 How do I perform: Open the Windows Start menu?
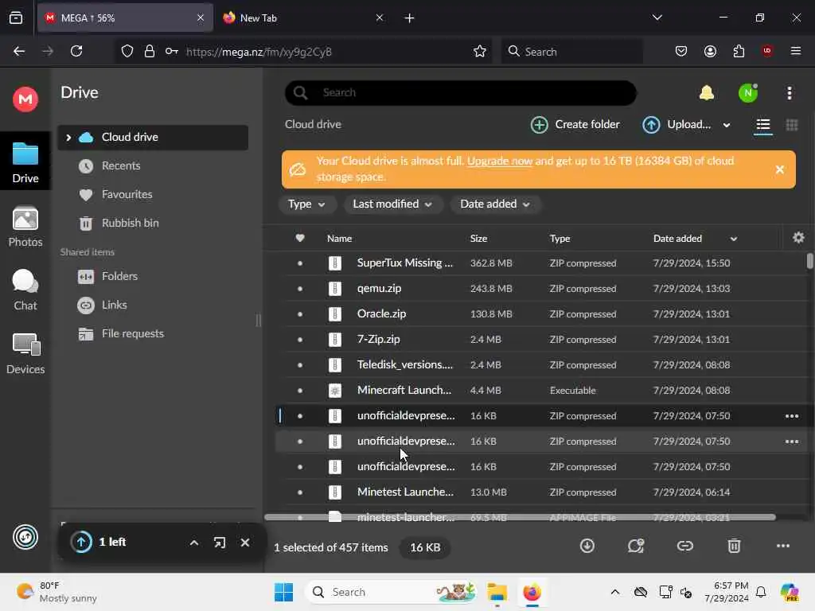(x=284, y=592)
